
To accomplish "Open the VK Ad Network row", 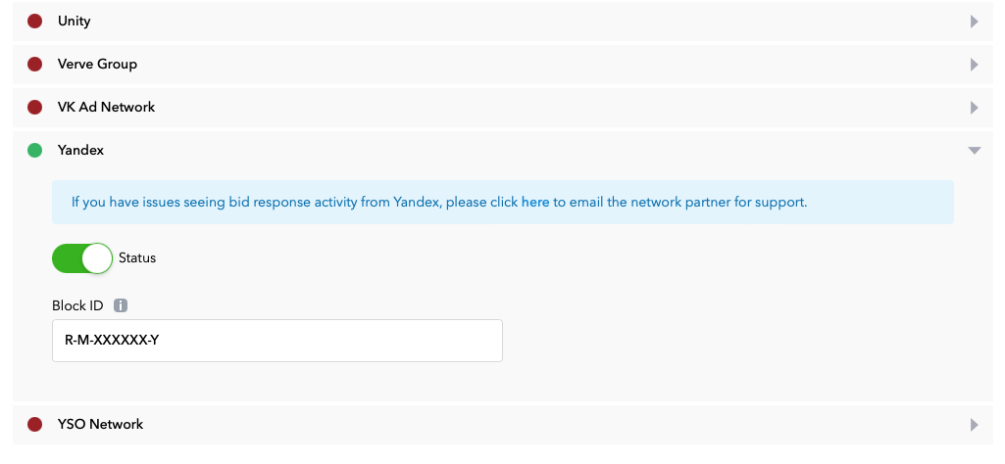I will tap(502, 107).
